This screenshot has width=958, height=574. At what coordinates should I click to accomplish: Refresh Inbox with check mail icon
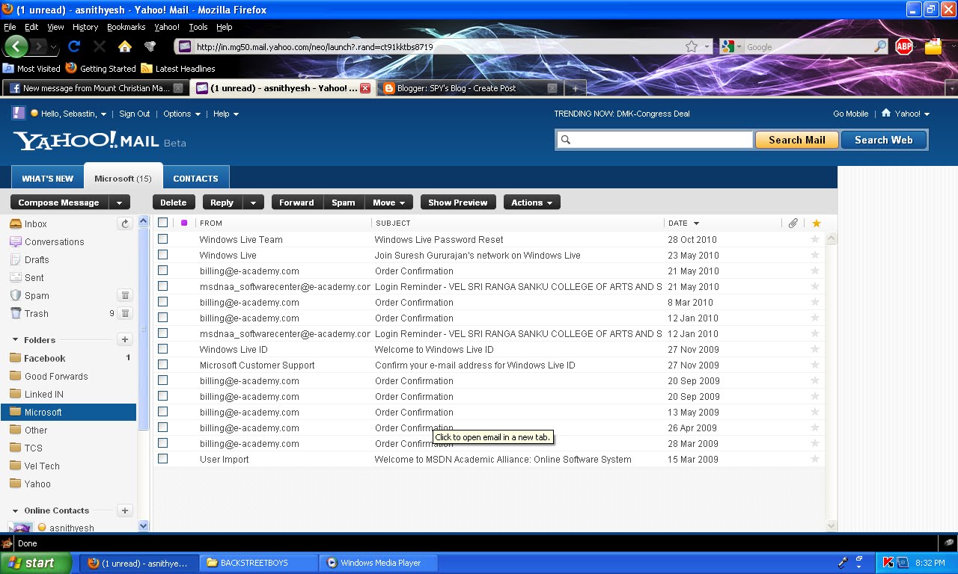coord(125,223)
